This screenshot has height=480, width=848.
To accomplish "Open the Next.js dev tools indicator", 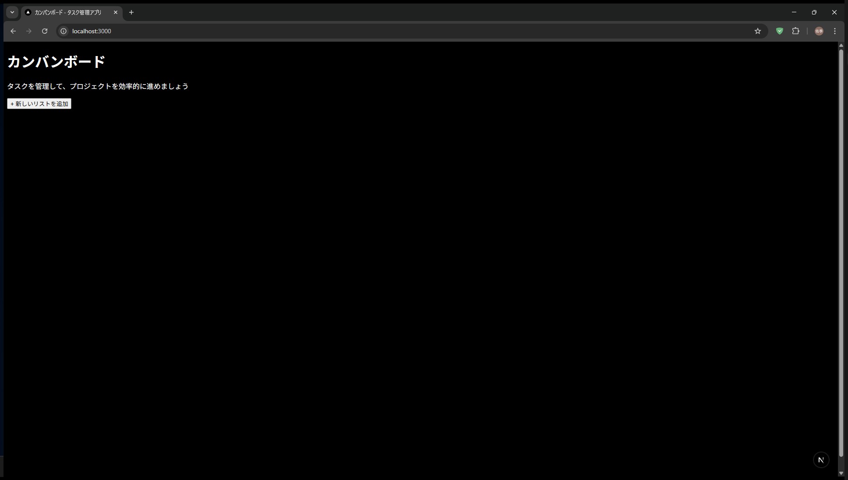I will [x=821, y=460].
